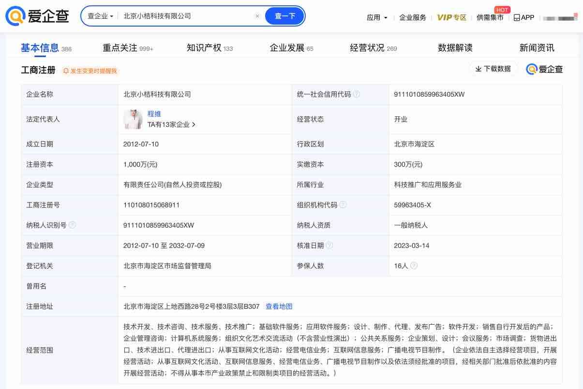Click the 科技推广和应用服务业 industry value
Image resolution: width=583 pixels, height=389 pixels.
(x=428, y=185)
